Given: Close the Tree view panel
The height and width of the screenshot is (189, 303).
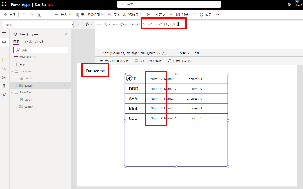Looking at the screenshot, I should pyautogui.click(x=66, y=34).
